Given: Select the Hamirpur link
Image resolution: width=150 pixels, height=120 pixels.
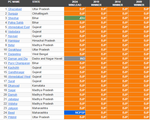Looking at the screenshot, I should (14, 41).
